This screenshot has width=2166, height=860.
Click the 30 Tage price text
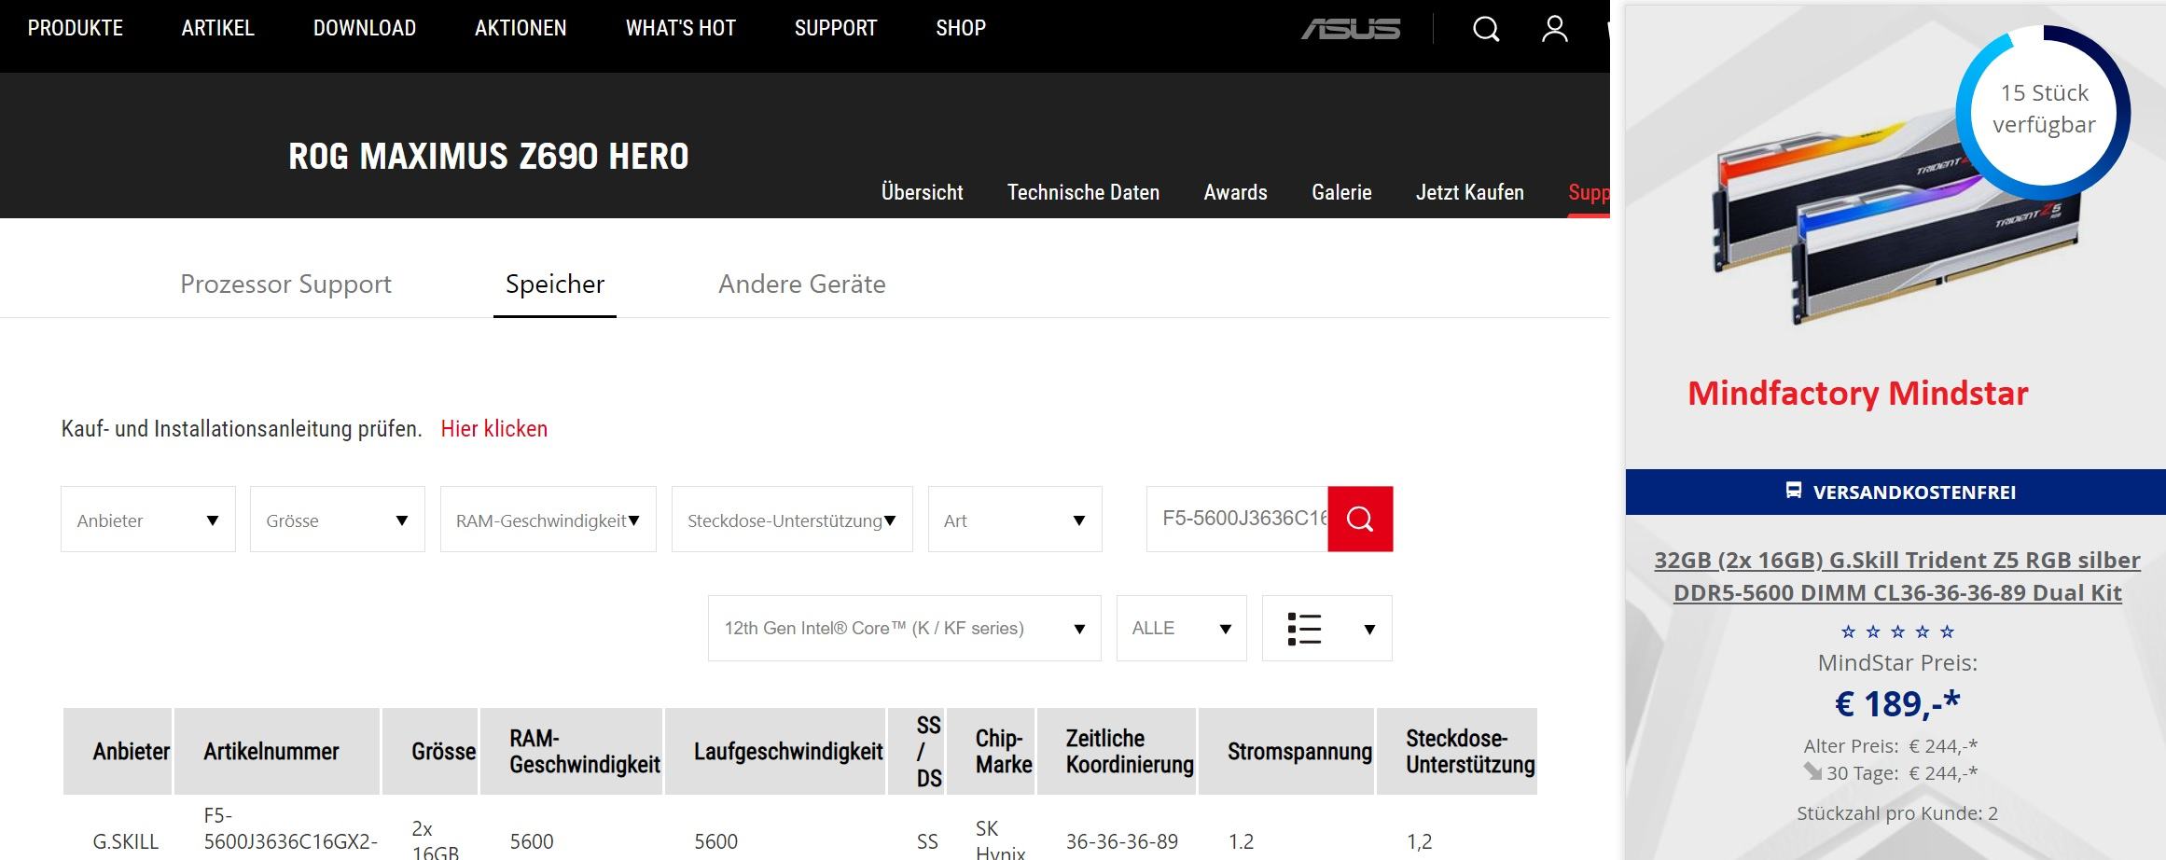pos(1891,773)
